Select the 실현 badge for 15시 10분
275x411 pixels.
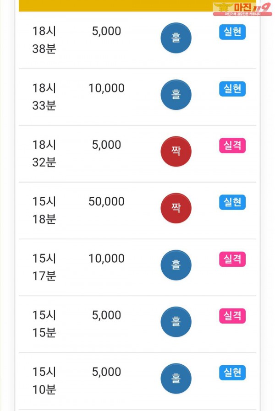232,373
